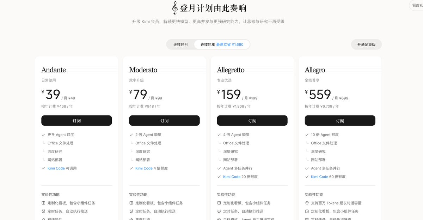Click the checkmark beside Kimi Code 4 倍额度

(131, 168)
